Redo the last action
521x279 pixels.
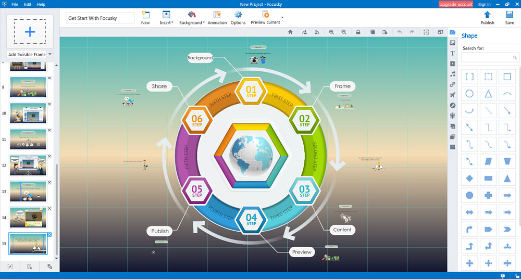pyautogui.click(x=412, y=32)
